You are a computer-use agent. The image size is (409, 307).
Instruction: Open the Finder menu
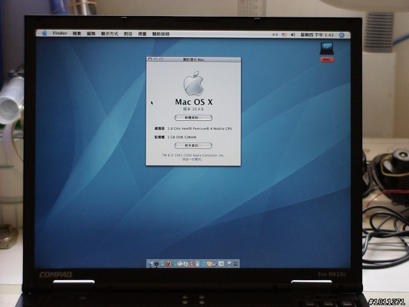tap(59, 33)
